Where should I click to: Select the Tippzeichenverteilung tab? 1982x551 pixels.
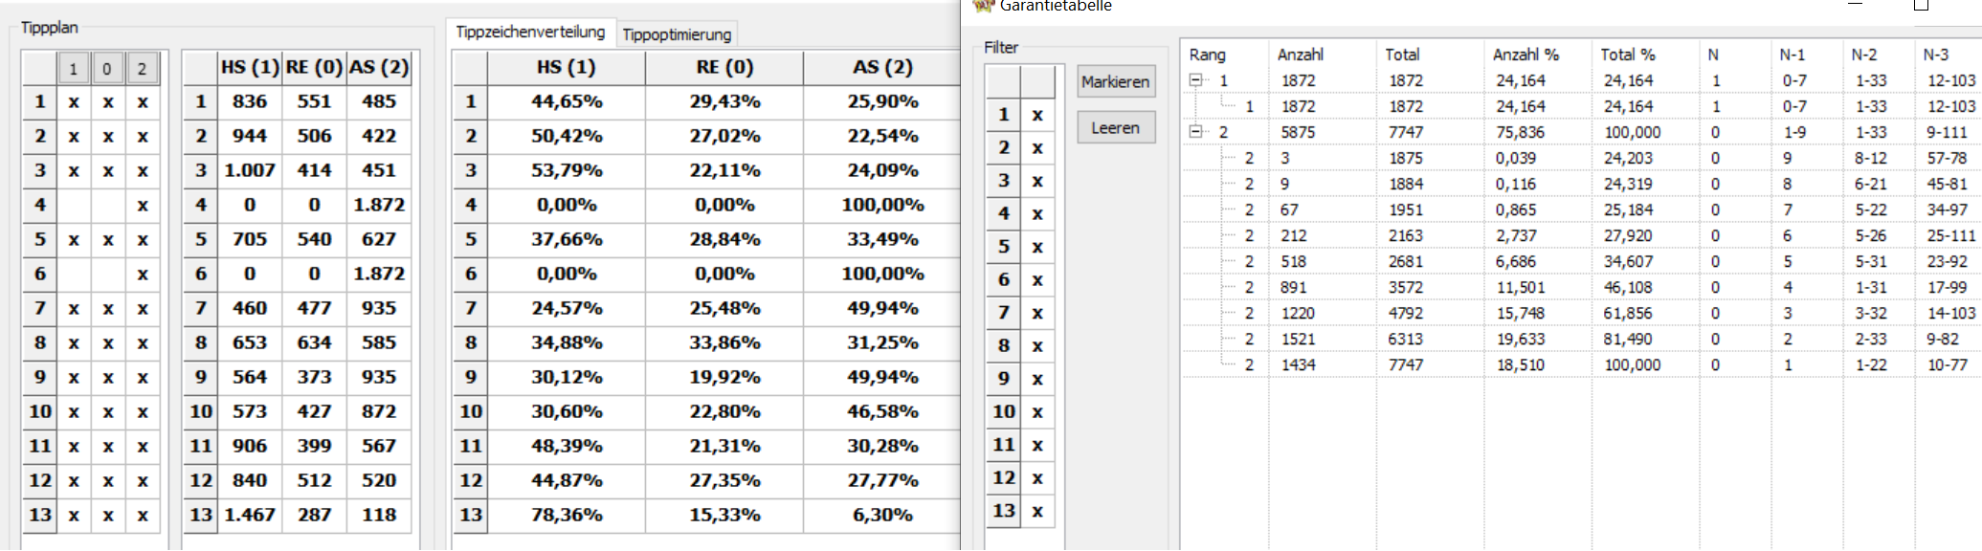click(530, 32)
